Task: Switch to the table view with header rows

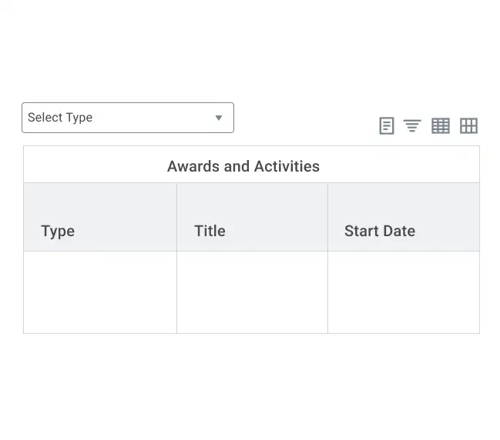Action: [x=441, y=126]
